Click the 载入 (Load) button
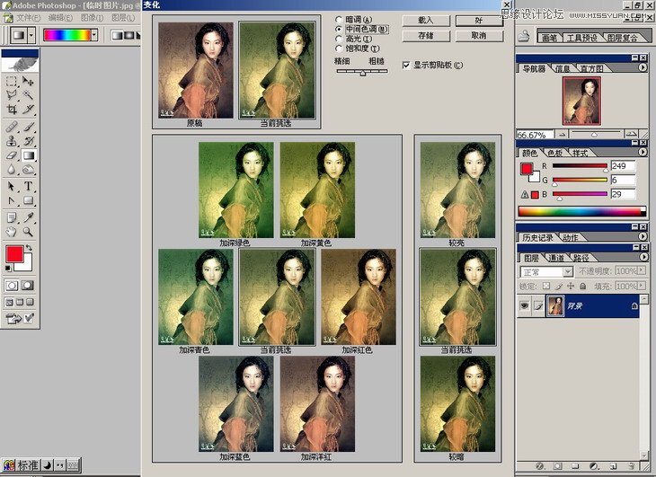The height and width of the screenshot is (477, 656). 426,21
